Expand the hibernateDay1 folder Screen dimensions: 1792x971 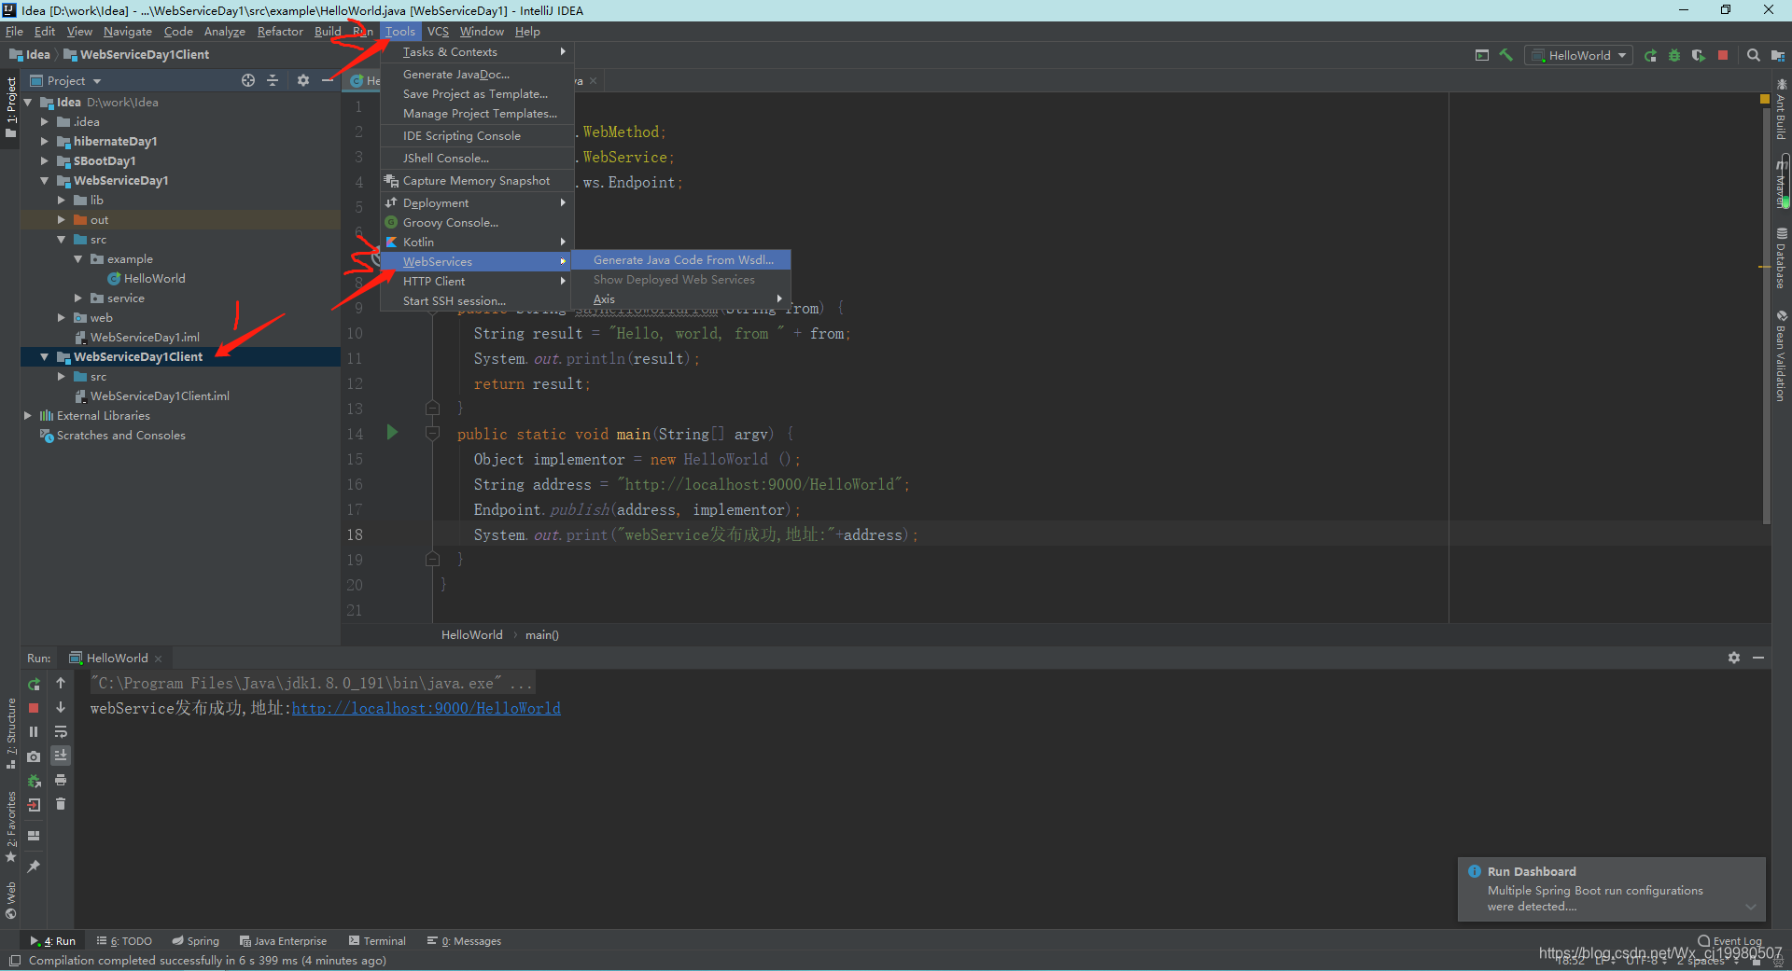[44, 142]
